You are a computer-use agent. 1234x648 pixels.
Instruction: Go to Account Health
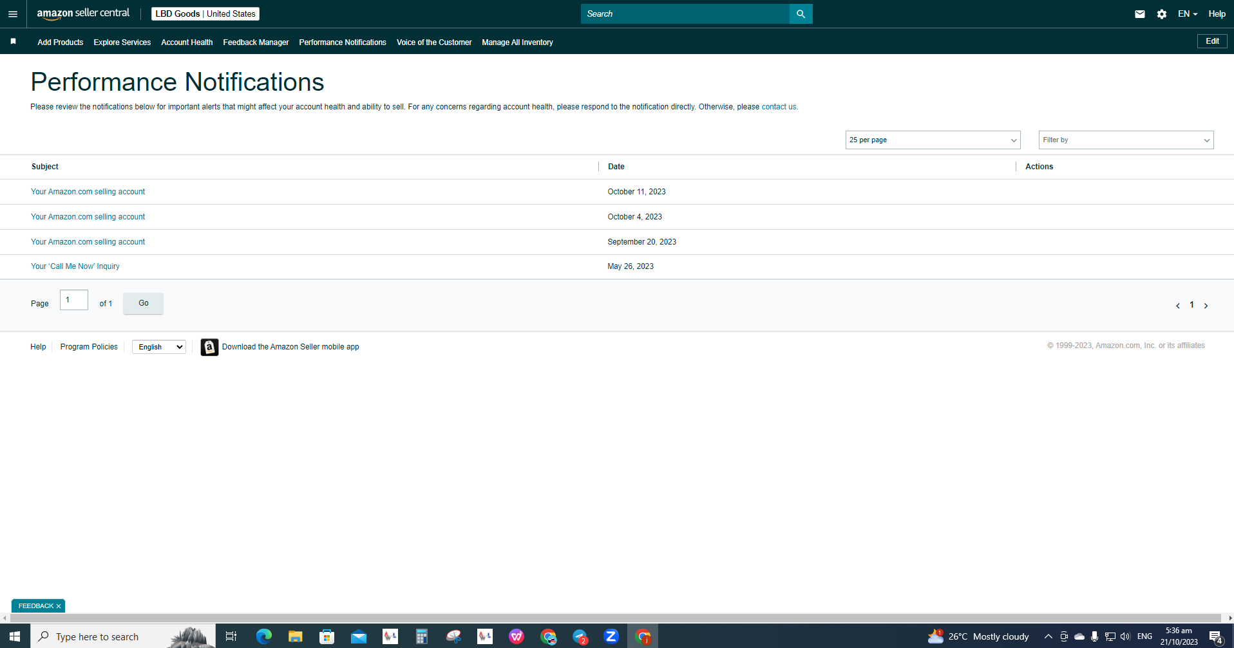[x=187, y=42]
